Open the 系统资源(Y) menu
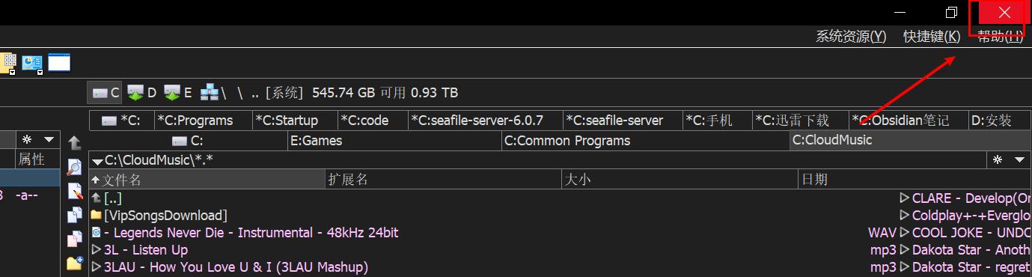 click(x=851, y=36)
